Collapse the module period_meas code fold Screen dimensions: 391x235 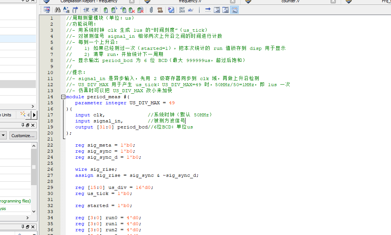pos(63,97)
